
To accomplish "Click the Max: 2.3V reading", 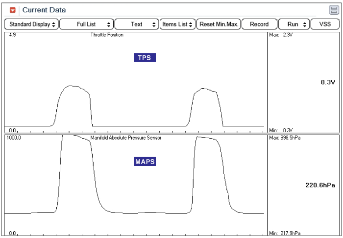I will click(x=281, y=35).
